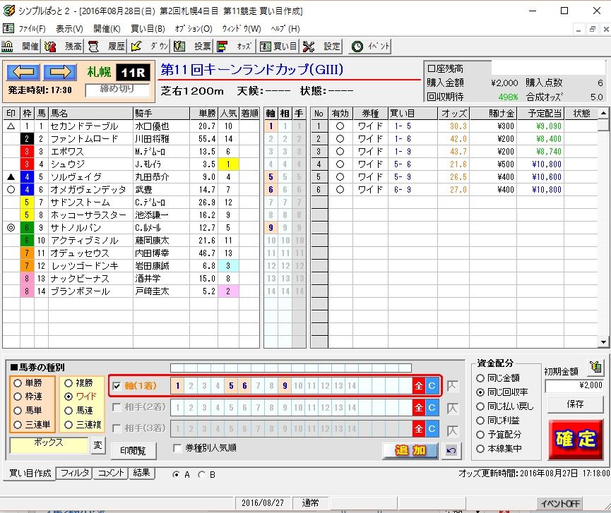Choose 本線集中 fund allocation
Screen dimensions: 611x513
coord(480,449)
